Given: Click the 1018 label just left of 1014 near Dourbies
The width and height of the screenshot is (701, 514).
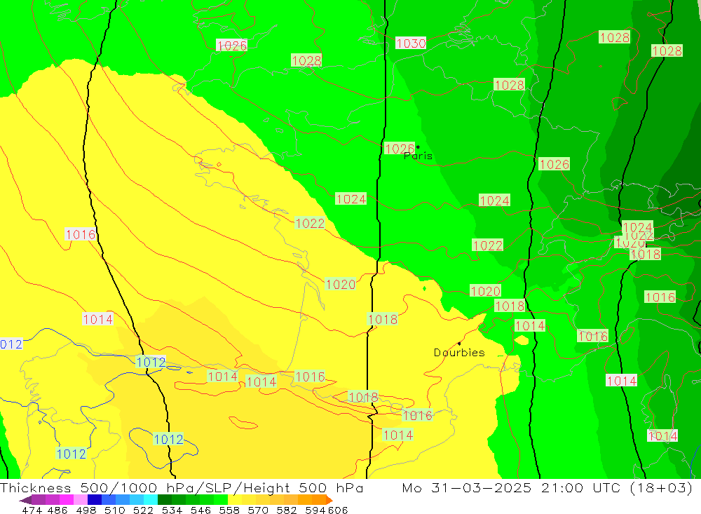Looking at the screenshot, I should (510, 306).
